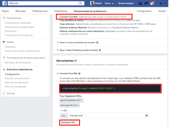Open the Ayuda dropdown menu

[x=162, y=11]
